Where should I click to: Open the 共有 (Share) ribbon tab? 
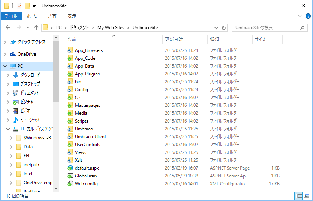pos(52,16)
